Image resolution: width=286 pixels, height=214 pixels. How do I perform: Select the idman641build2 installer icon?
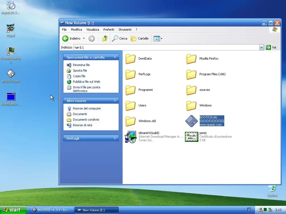[130, 137]
